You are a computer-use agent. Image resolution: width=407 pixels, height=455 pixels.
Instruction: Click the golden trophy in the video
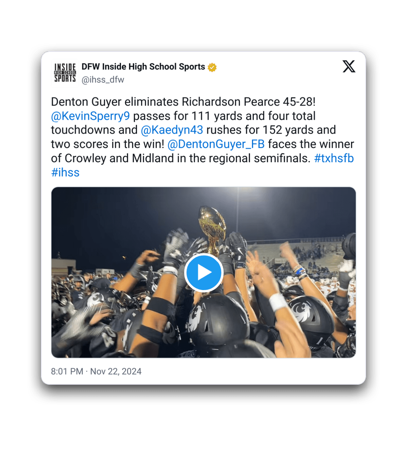[213, 226]
